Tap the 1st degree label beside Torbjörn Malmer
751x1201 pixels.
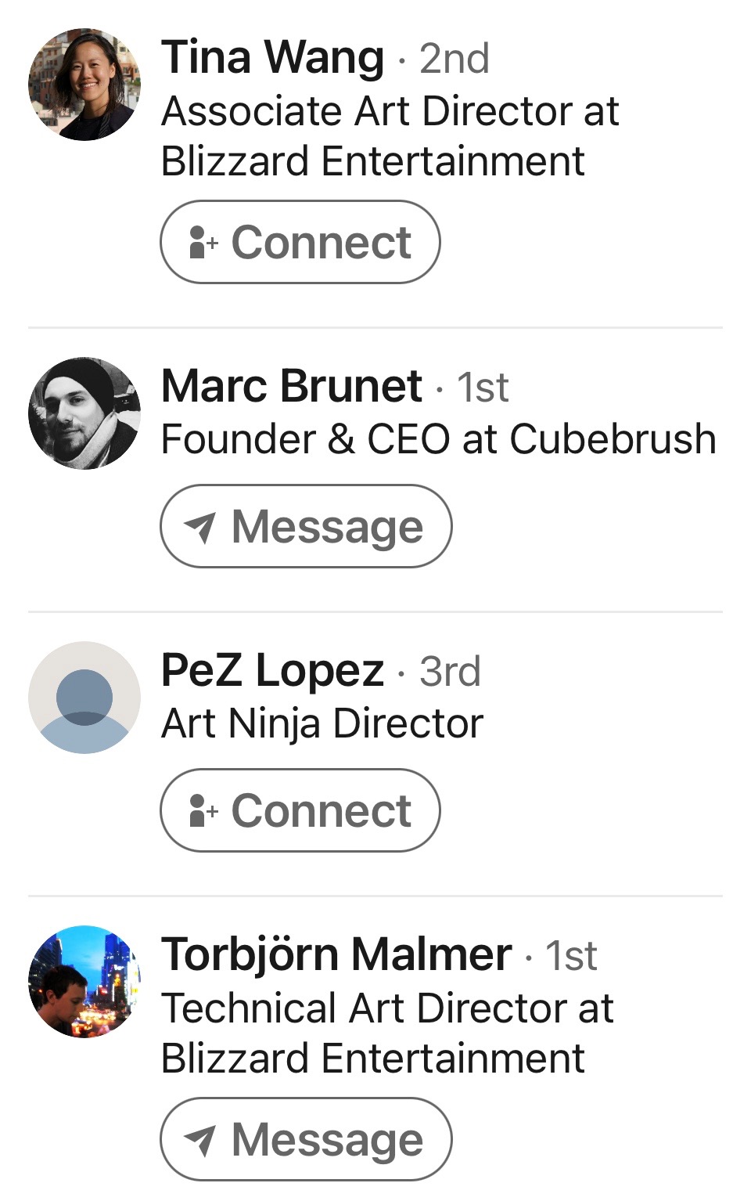tap(571, 955)
